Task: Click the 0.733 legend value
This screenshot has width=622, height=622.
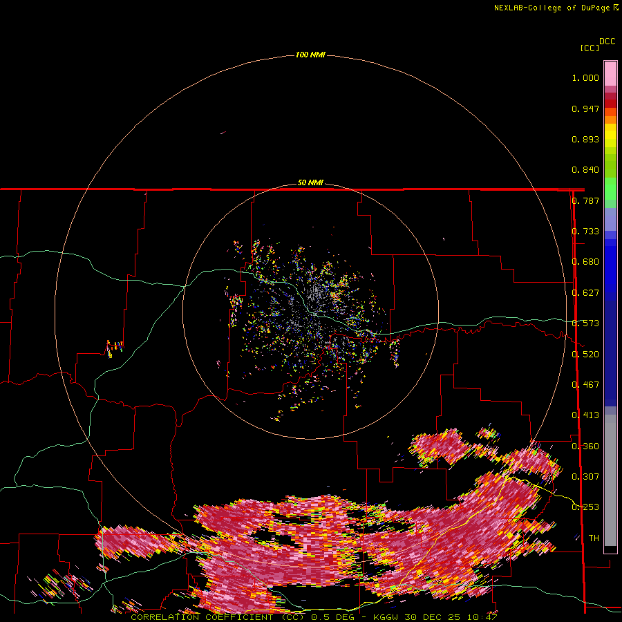Action: [585, 232]
